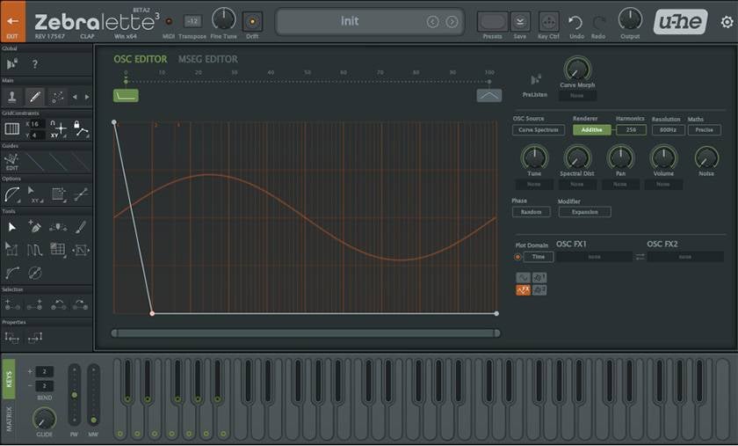Click the left arrow in Main section
The height and width of the screenshot is (446, 738).
75,97
